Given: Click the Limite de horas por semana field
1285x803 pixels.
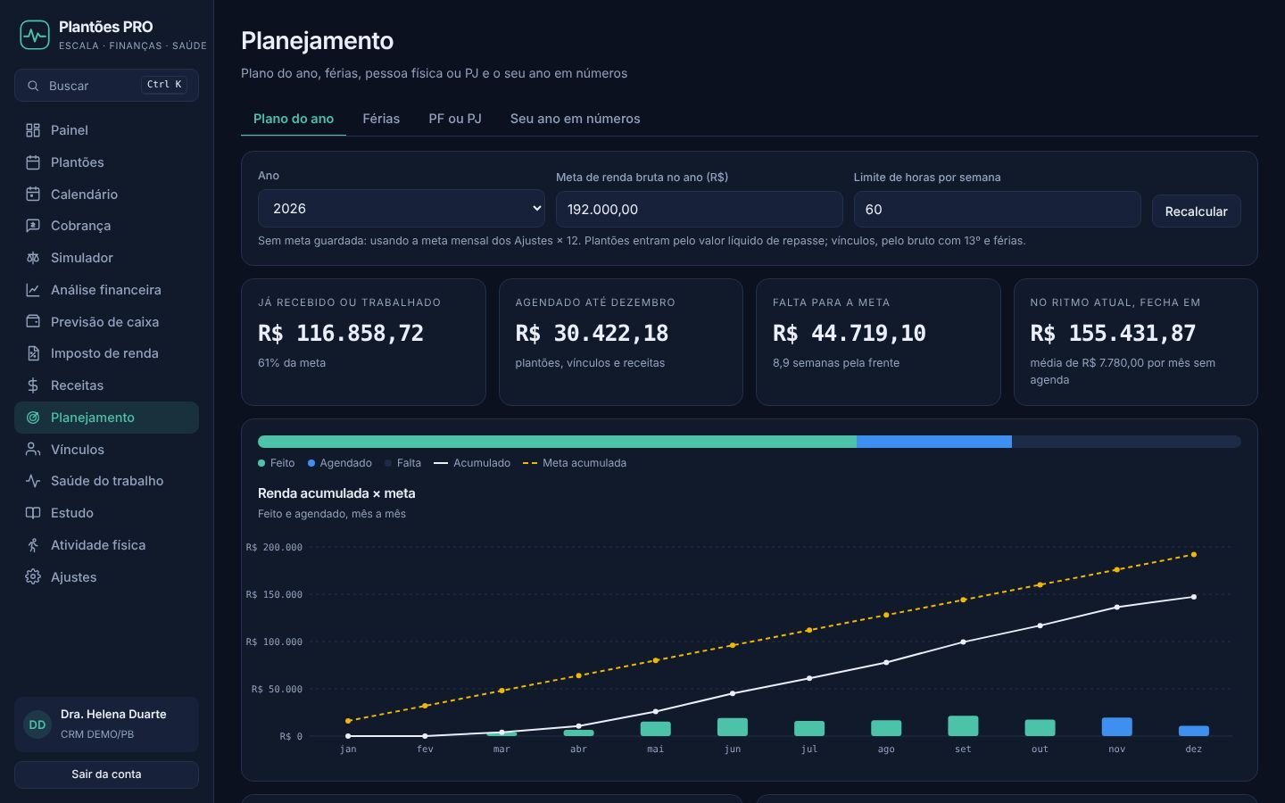Looking at the screenshot, I should [x=997, y=209].
